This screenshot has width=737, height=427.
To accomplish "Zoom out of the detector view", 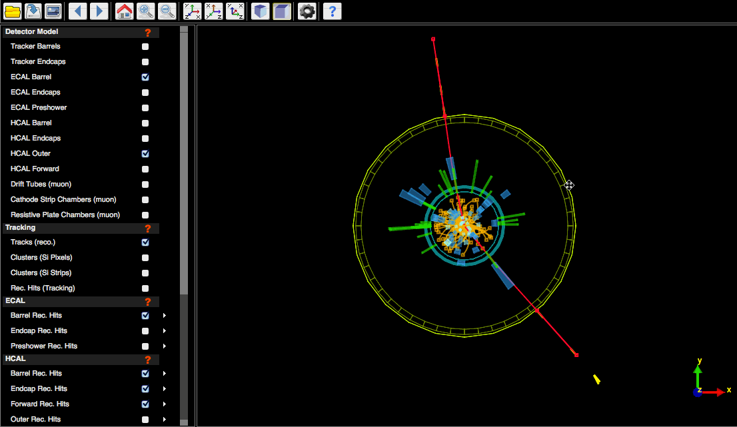I will (167, 11).
